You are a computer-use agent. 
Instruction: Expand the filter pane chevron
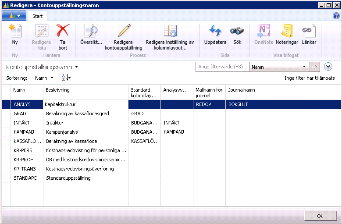pos(328,67)
